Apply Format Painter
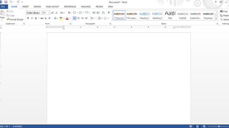 [x=15, y=19]
